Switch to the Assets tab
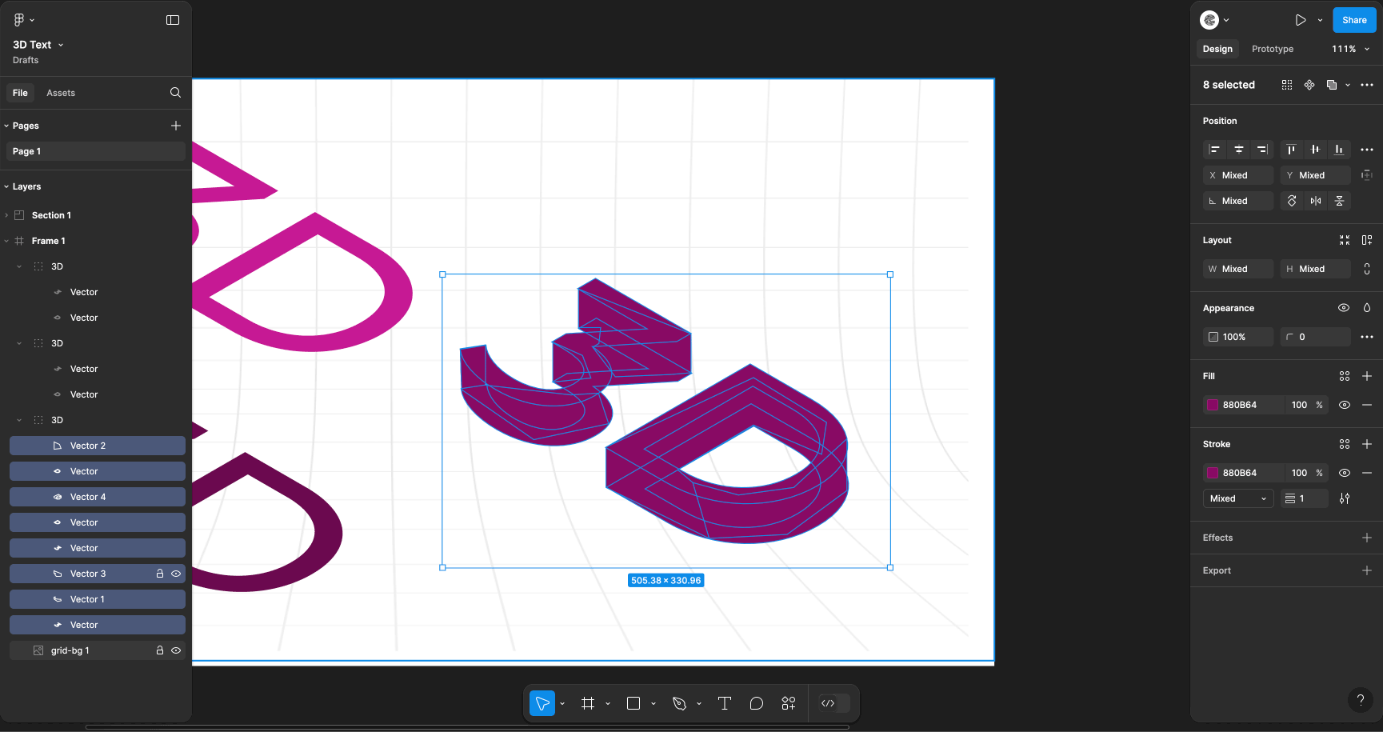This screenshot has height=732, width=1383. (61, 93)
